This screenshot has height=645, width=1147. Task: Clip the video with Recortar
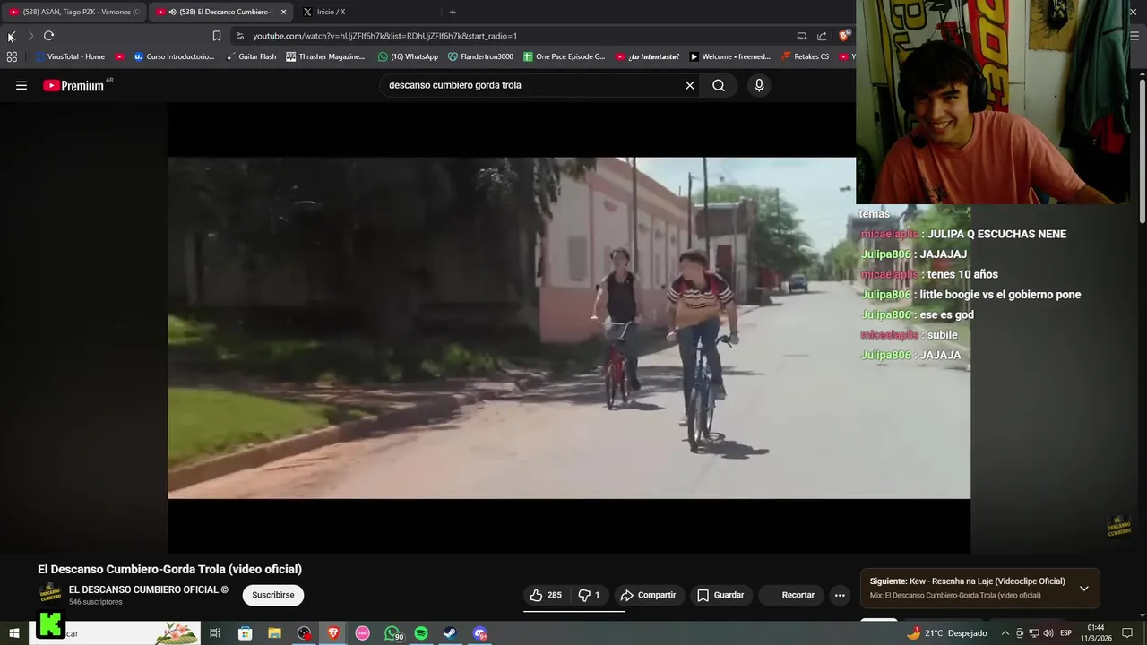pyautogui.click(x=791, y=595)
